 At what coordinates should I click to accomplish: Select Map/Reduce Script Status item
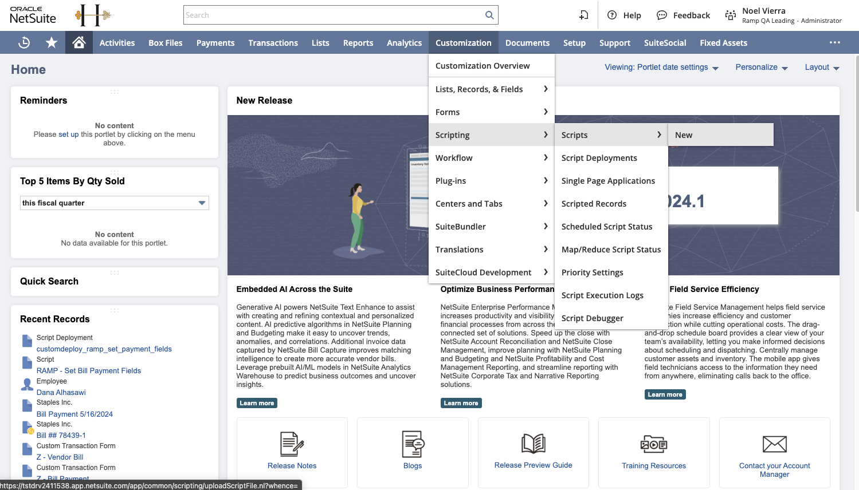pyautogui.click(x=611, y=249)
